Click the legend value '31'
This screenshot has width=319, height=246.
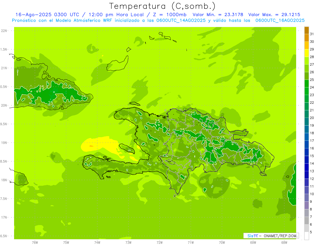click(312, 34)
